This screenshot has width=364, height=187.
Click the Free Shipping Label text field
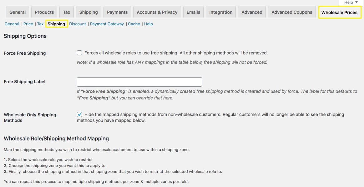coord(139,82)
